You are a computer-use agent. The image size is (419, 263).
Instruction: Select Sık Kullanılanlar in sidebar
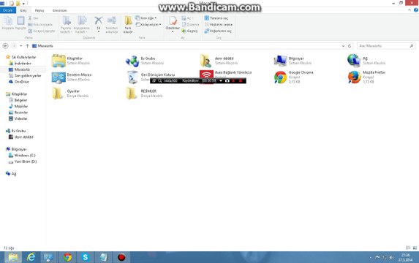(x=20, y=57)
